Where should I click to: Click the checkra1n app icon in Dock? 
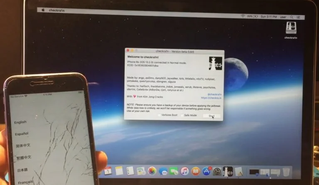click(x=228, y=170)
